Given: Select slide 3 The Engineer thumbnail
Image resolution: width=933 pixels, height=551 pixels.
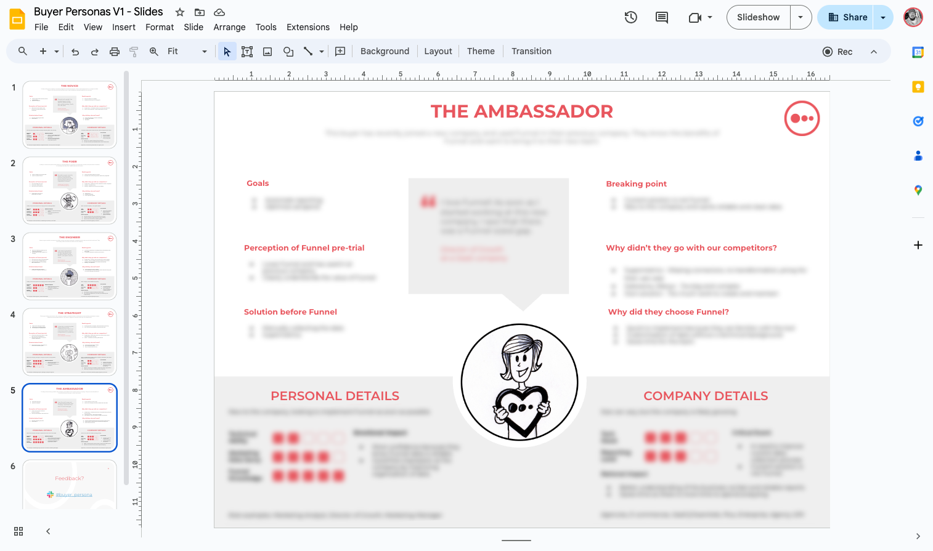Looking at the screenshot, I should click(x=70, y=266).
